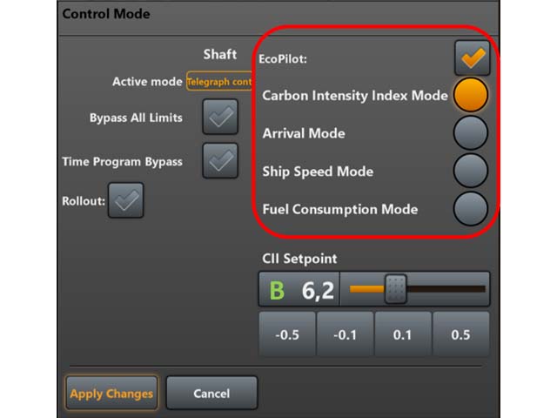The height and width of the screenshot is (418, 557).
Task: Click the Control Mode title header
Action: click(x=106, y=14)
